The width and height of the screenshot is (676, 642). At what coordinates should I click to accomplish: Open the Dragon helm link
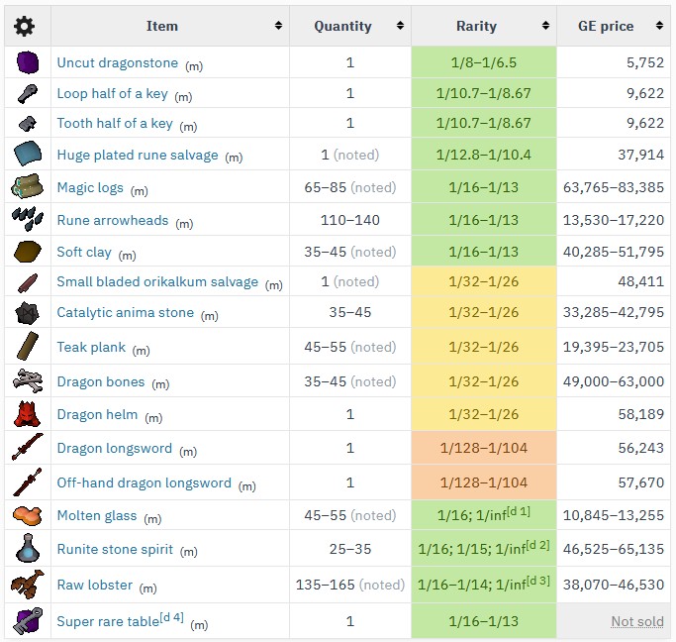pyautogui.click(x=97, y=414)
